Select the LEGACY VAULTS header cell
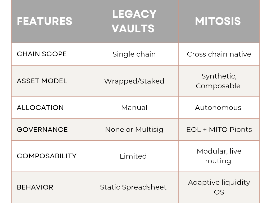Screen dimensions: 271x203 (x=134, y=21)
